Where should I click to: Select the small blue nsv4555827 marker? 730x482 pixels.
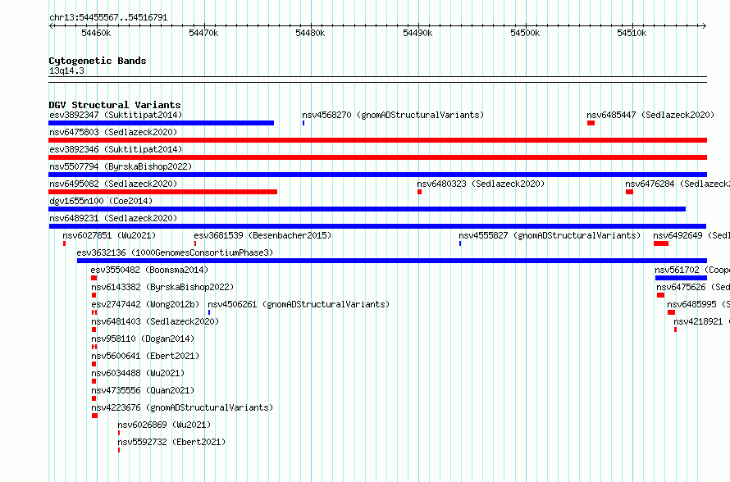460,243
